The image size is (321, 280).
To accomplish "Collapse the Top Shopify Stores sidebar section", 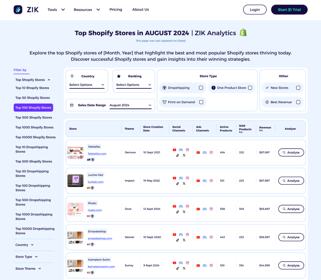I will click(33, 80).
